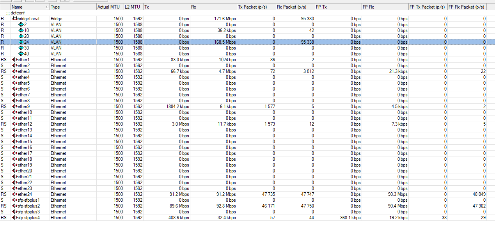
Task: Sort by the L2 MTU column header
Action: click(133, 7)
